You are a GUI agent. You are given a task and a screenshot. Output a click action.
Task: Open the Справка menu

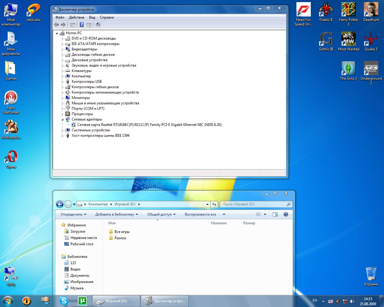point(106,17)
